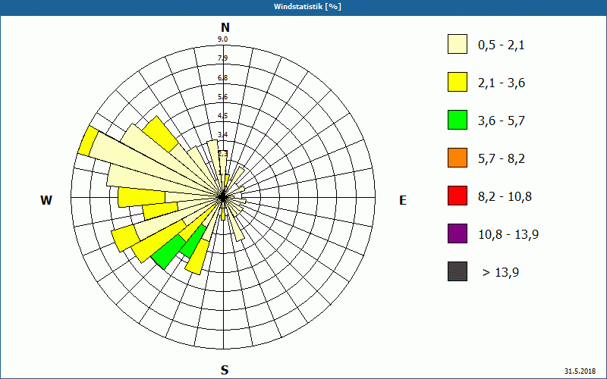Click the date stamp 31.5.2018

(x=580, y=371)
